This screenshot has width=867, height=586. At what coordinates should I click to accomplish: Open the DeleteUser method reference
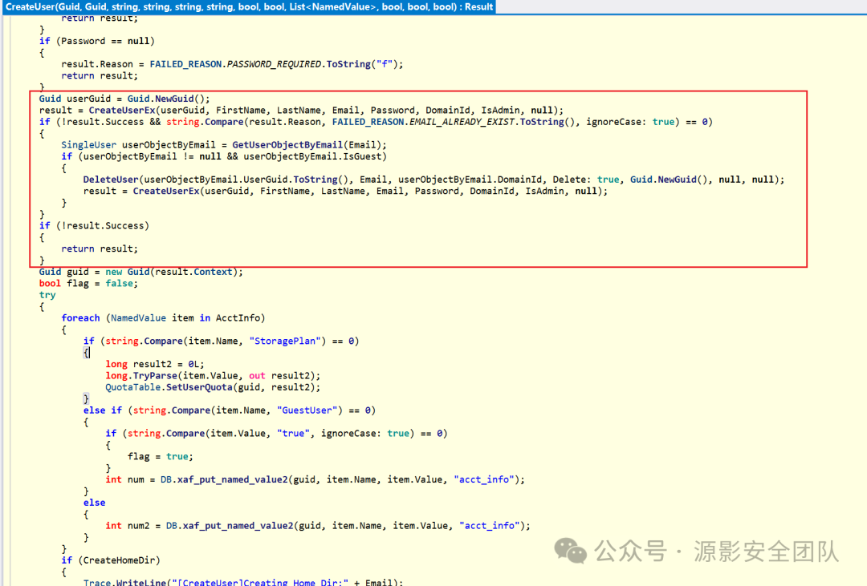coord(111,180)
